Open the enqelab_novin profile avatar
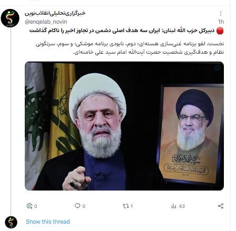This screenshot has height=231, width=236. (10, 18)
